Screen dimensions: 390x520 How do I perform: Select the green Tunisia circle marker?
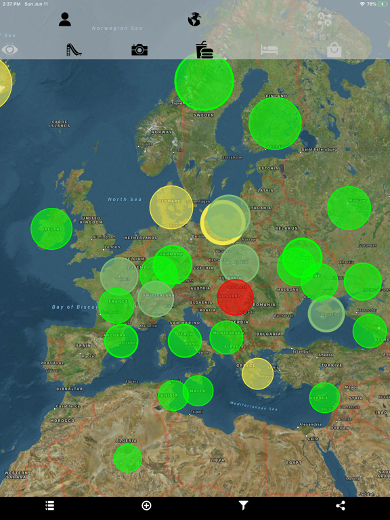pyautogui.click(x=173, y=395)
